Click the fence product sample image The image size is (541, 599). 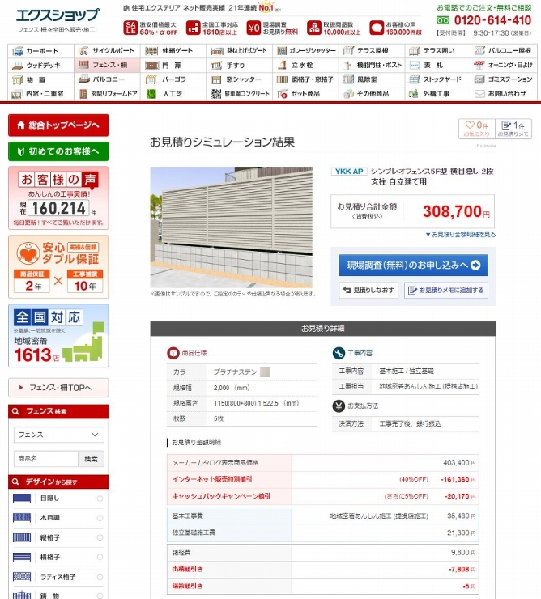232,227
